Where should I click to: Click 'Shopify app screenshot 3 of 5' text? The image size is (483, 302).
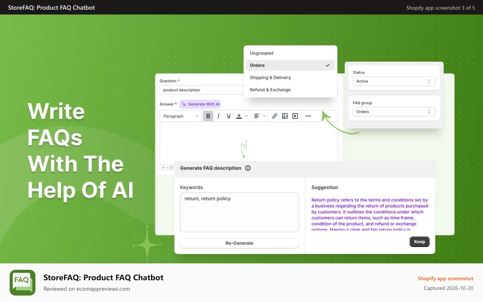click(x=441, y=8)
